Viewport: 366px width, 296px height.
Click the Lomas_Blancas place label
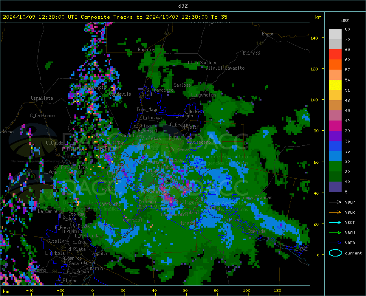point(256,197)
